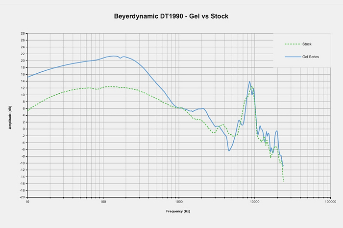Click the 10000 label on frequency axis

coord(254,201)
